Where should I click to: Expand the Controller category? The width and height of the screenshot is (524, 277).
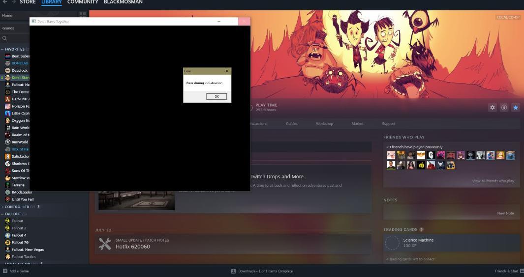2,207
